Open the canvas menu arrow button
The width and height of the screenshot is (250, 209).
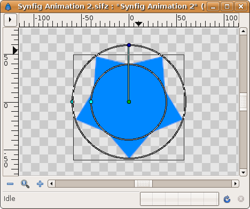pyautogui.click(x=10, y=20)
